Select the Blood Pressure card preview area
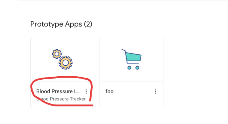 coord(62,59)
